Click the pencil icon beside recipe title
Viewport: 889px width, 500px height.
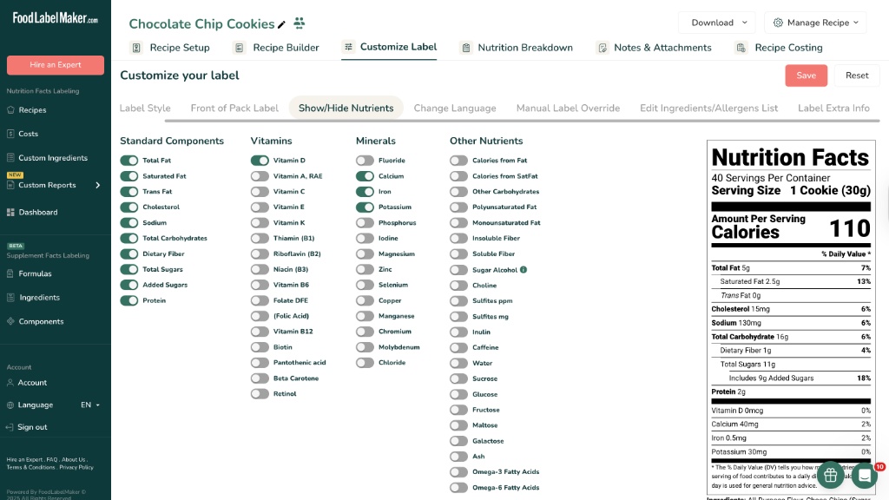point(281,24)
